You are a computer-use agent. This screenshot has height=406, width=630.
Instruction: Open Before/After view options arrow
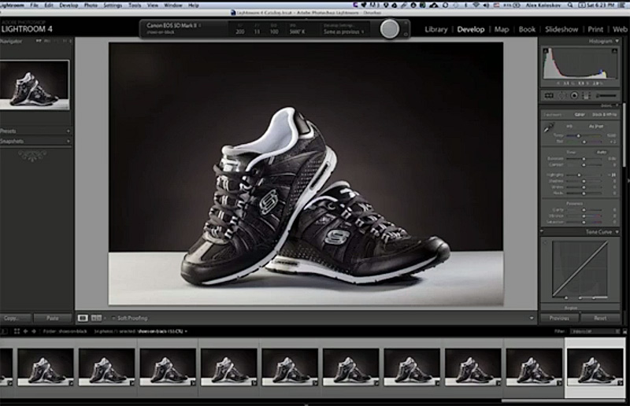(x=105, y=318)
